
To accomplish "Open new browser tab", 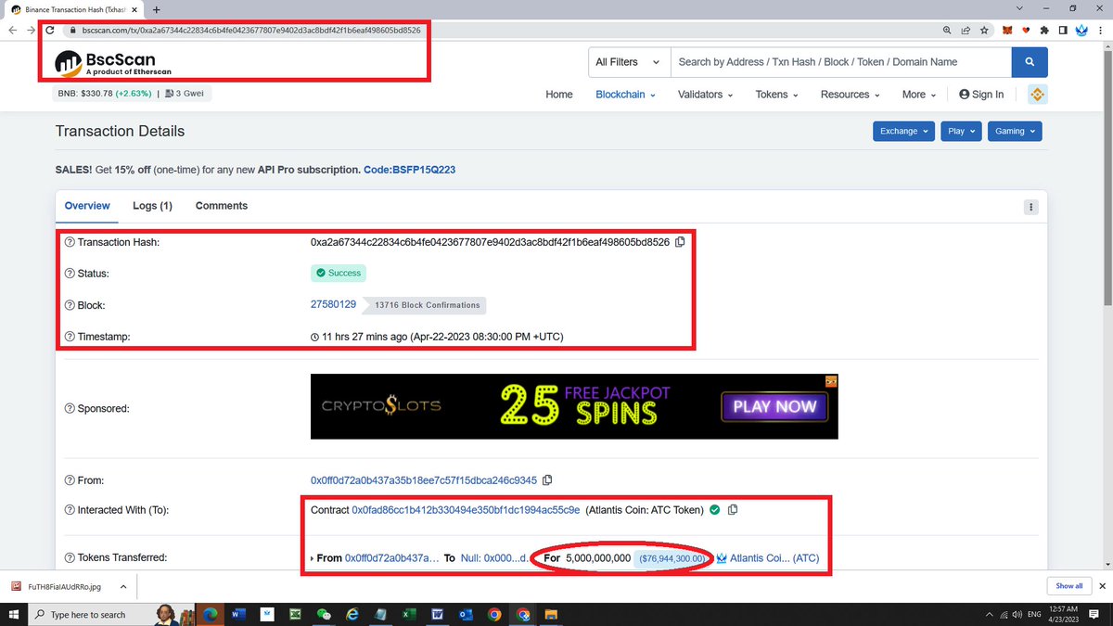I will pyautogui.click(x=156, y=8).
